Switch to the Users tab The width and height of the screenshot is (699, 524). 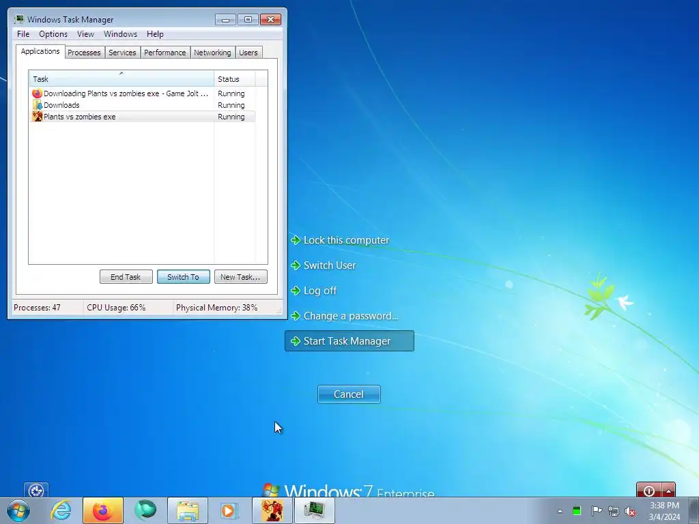(x=248, y=53)
